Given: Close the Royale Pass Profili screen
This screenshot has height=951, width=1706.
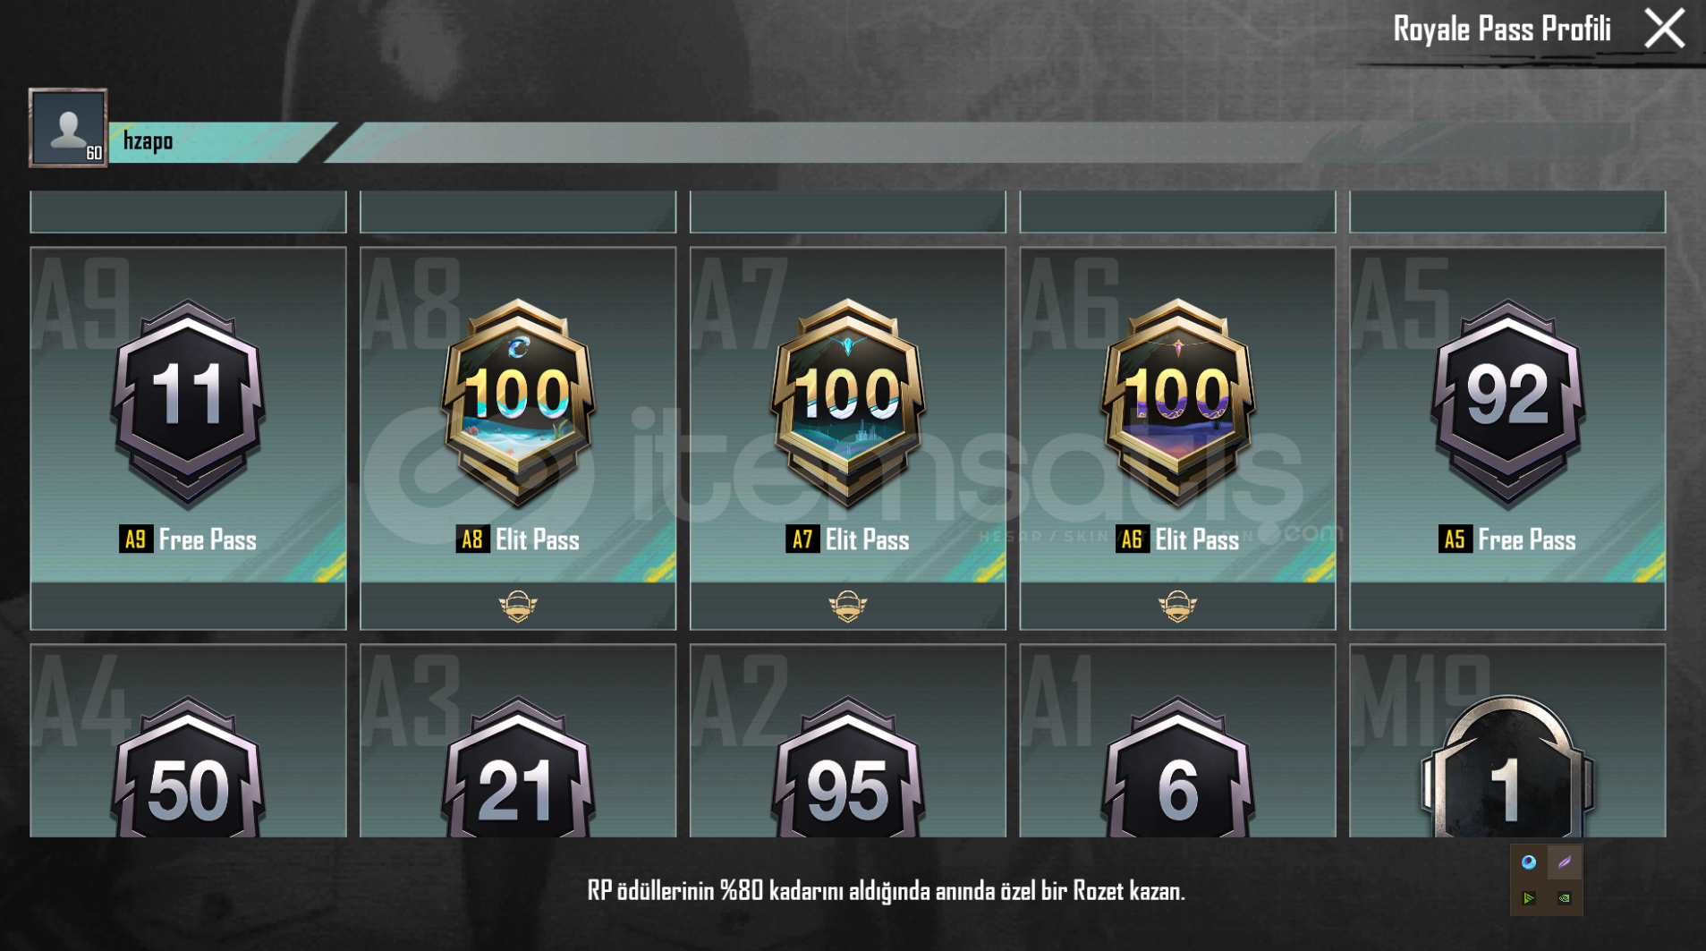Looking at the screenshot, I should [x=1664, y=29].
